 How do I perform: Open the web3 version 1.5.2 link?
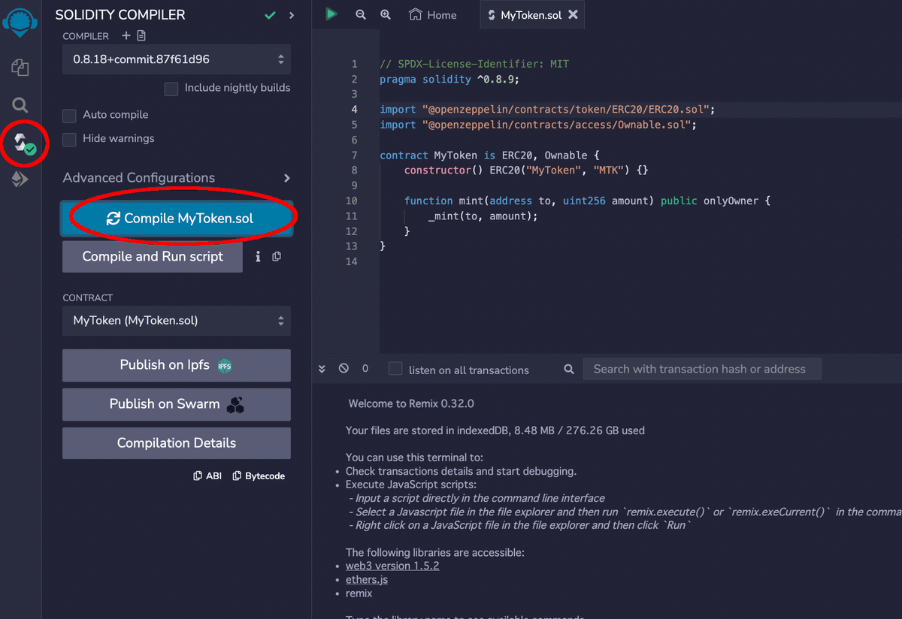point(392,566)
